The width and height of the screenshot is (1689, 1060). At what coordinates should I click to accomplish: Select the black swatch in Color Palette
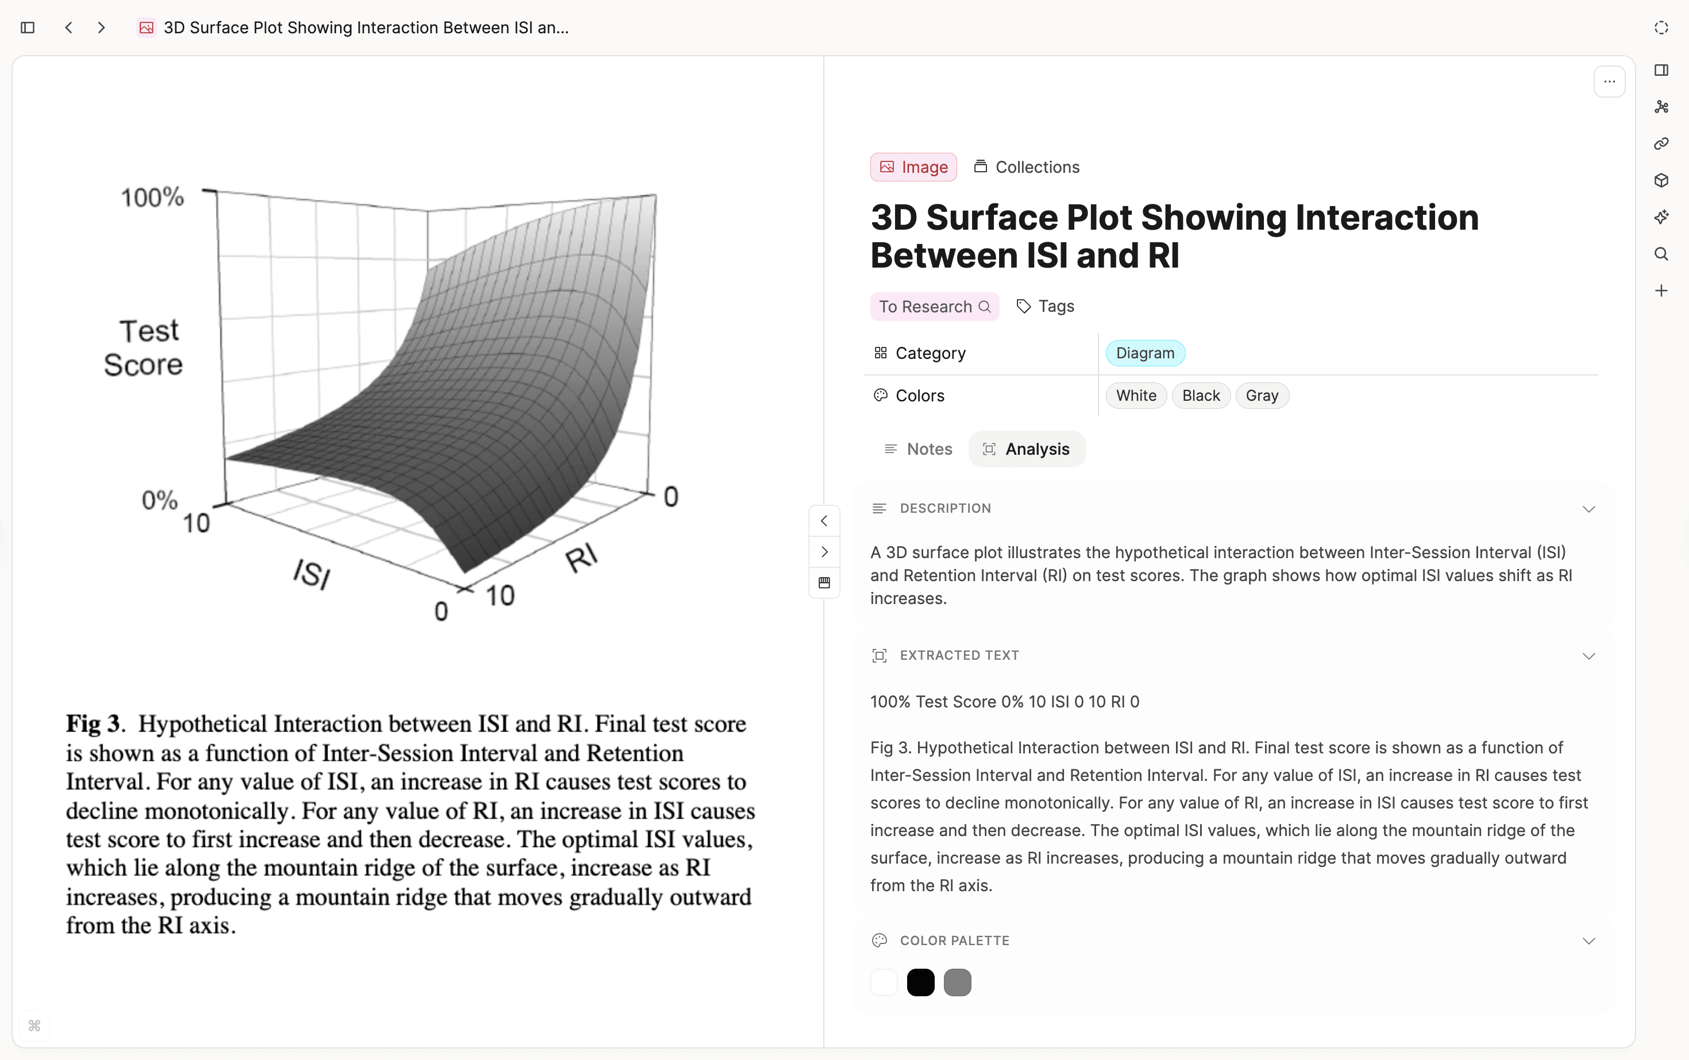click(921, 982)
